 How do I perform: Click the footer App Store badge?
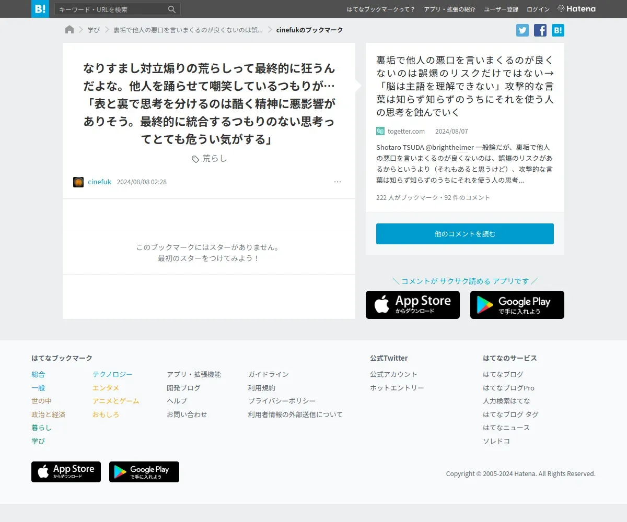66,472
